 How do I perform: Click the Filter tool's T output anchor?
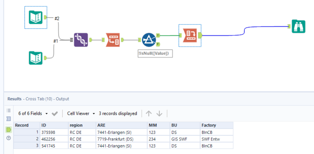(158, 35)
